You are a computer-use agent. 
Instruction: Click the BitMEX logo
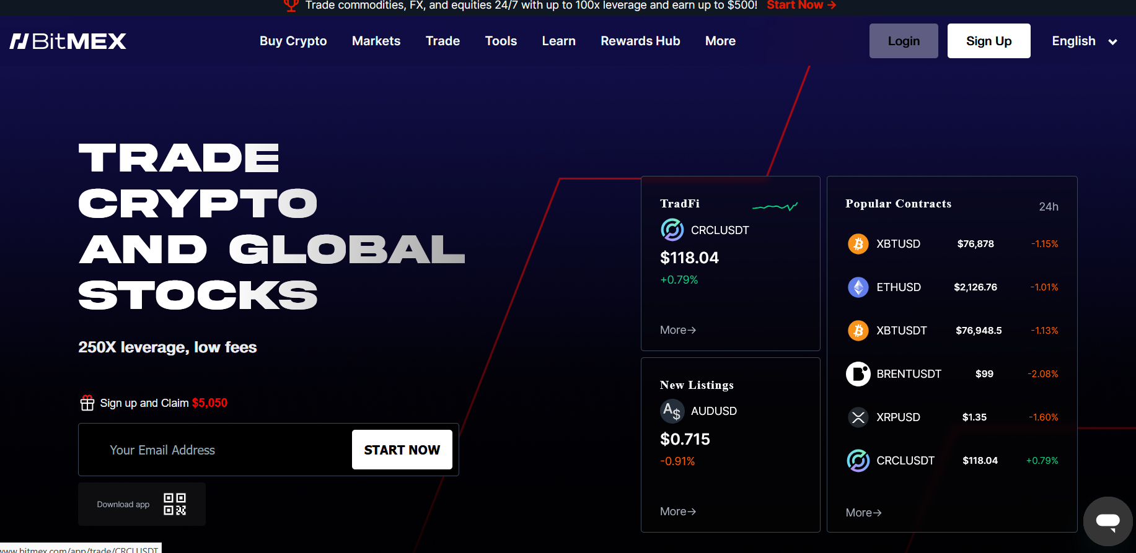pyautogui.click(x=68, y=41)
